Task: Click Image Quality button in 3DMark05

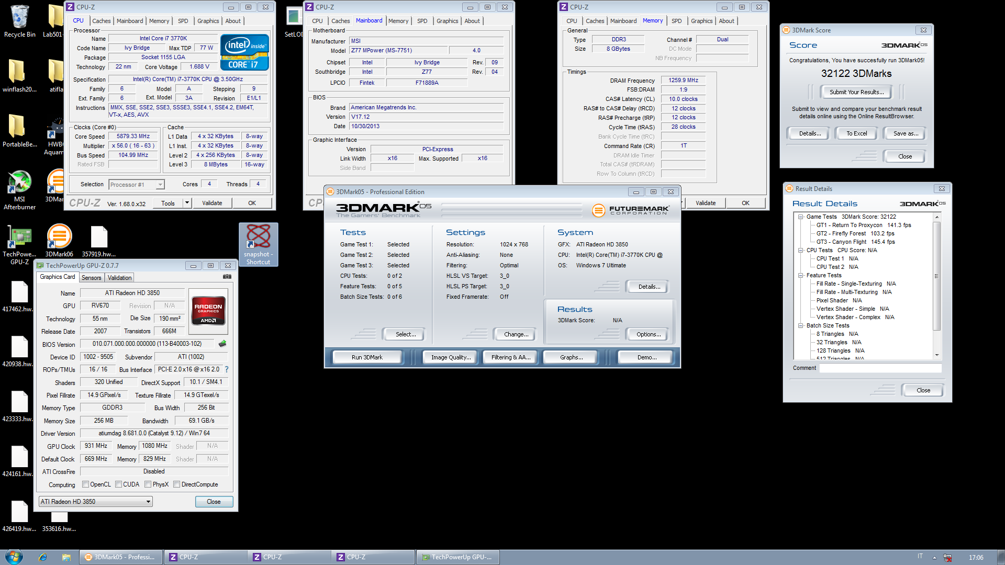Action: (x=450, y=357)
